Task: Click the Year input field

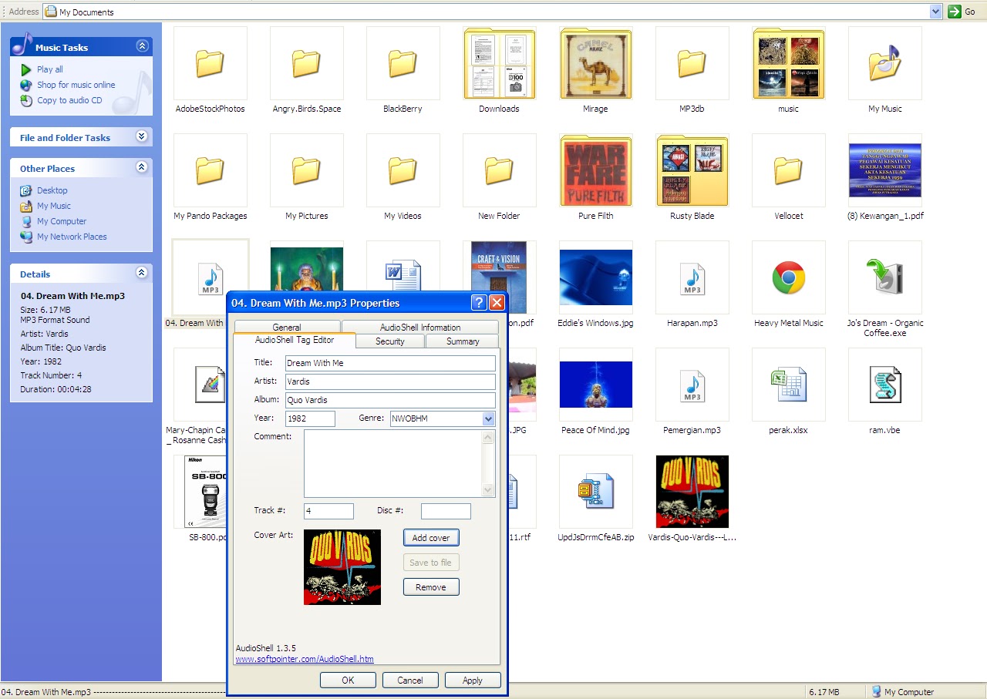Action: coord(310,418)
